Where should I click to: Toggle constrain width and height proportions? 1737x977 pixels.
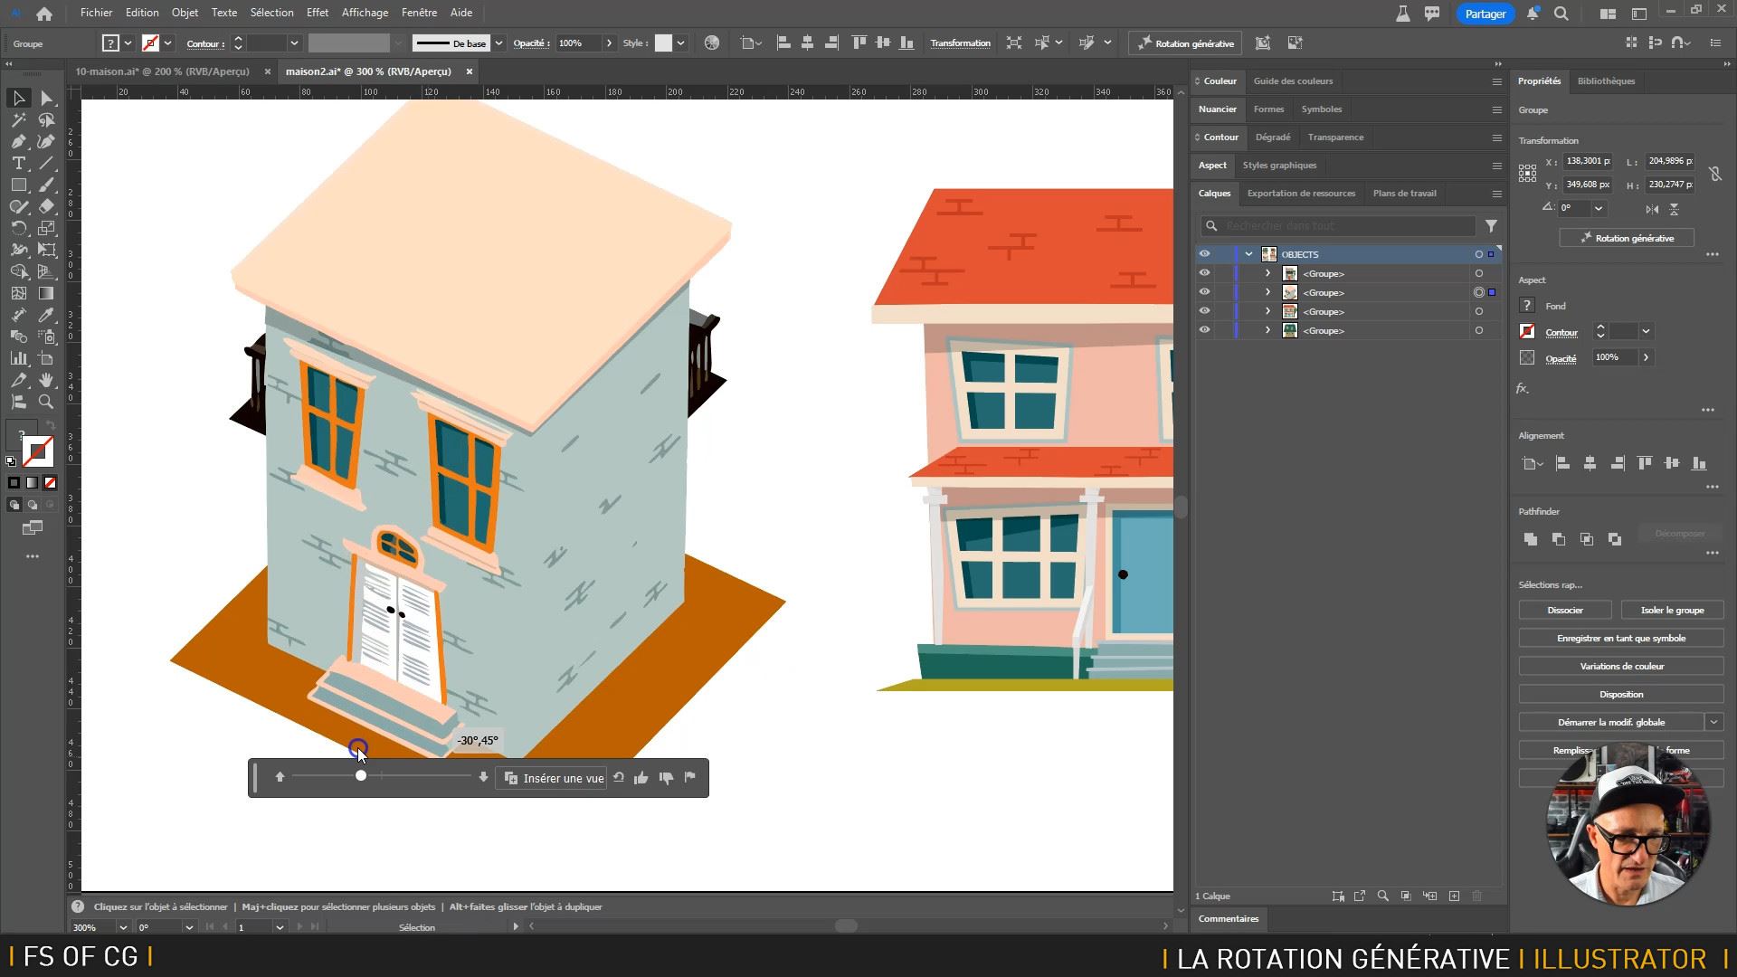click(x=1714, y=173)
